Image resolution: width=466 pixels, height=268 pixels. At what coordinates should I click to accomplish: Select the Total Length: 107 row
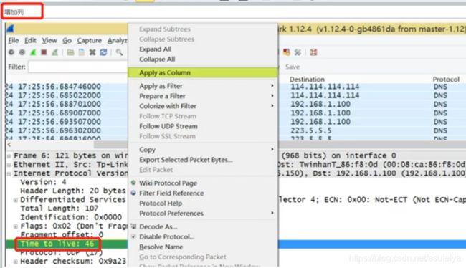[x=59, y=209]
